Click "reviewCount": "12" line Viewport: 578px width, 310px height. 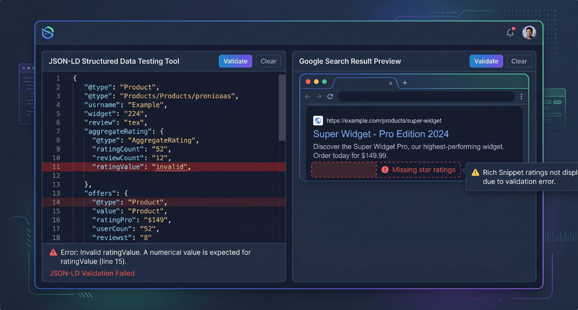[x=132, y=158]
